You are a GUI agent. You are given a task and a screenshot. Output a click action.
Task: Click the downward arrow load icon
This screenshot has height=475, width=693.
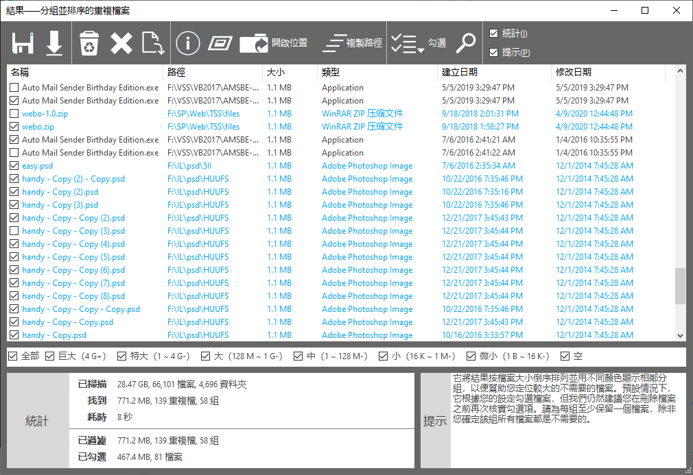54,43
